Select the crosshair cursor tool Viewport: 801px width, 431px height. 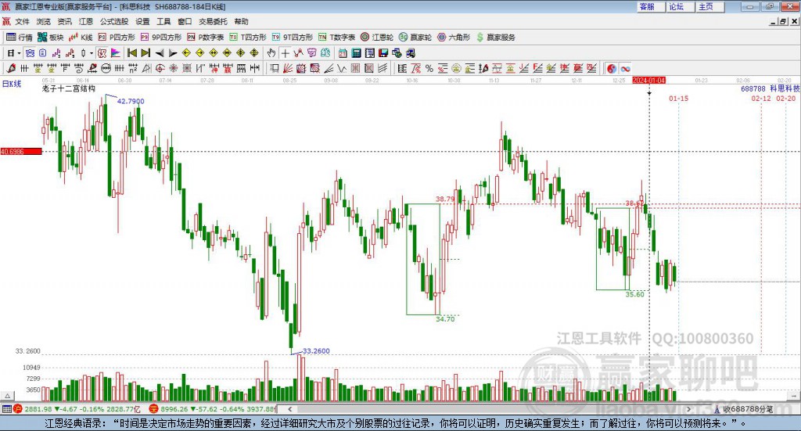(x=285, y=53)
